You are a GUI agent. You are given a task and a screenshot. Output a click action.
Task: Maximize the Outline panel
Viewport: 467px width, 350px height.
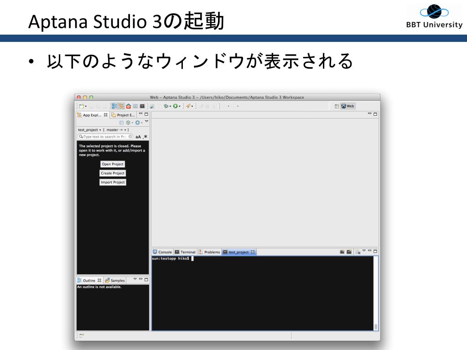tap(146, 279)
